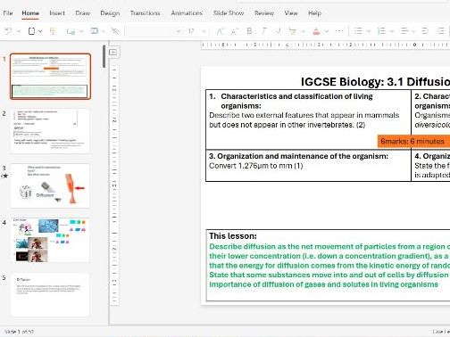Switch to the Draw tab

pyautogui.click(x=83, y=13)
